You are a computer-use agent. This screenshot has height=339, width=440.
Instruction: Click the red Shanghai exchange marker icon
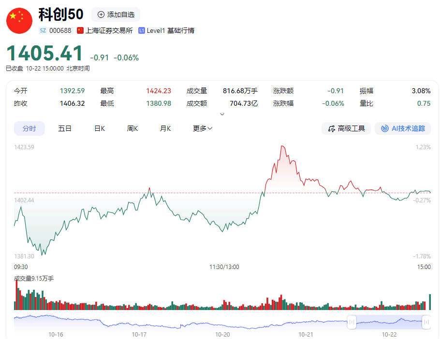point(80,30)
